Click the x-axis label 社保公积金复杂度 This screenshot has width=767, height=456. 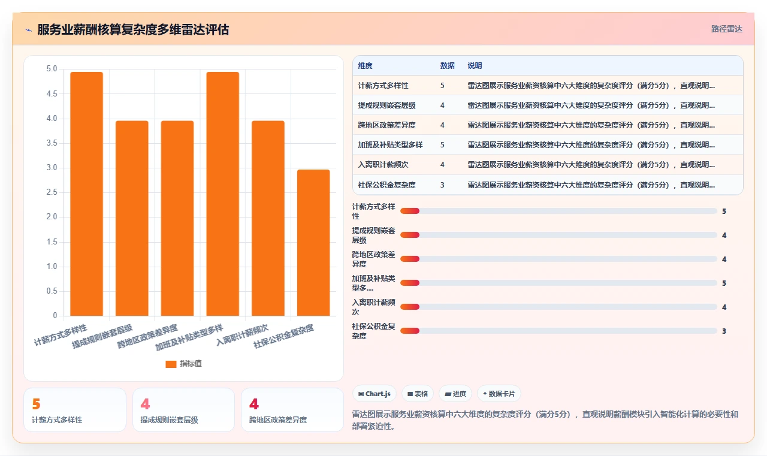pos(285,336)
